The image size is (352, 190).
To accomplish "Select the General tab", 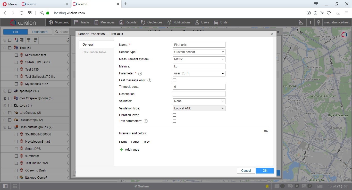I will tap(88, 45).
